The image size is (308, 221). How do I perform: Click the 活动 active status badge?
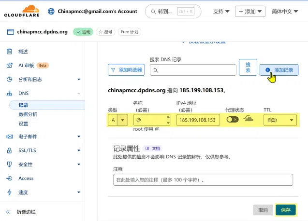[83, 32]
